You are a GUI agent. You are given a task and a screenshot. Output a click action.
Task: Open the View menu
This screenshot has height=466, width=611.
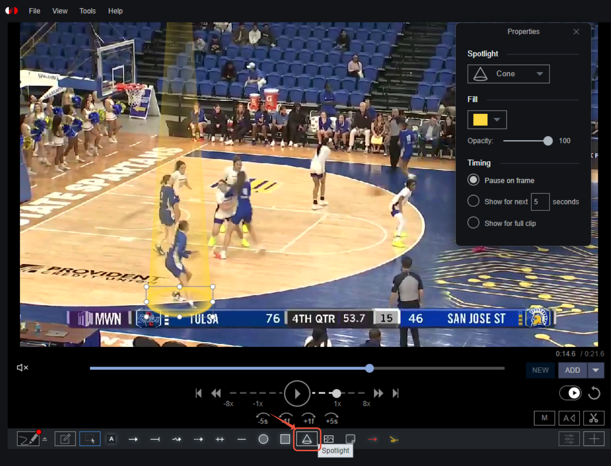tap(60, 11)
